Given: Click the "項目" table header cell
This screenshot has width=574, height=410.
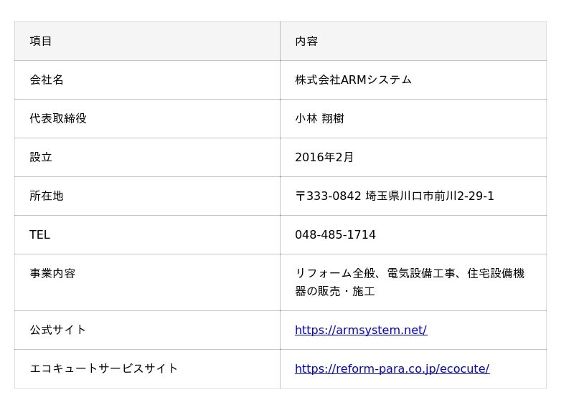Looking at the screenshot, I should (x=41, y=41).
